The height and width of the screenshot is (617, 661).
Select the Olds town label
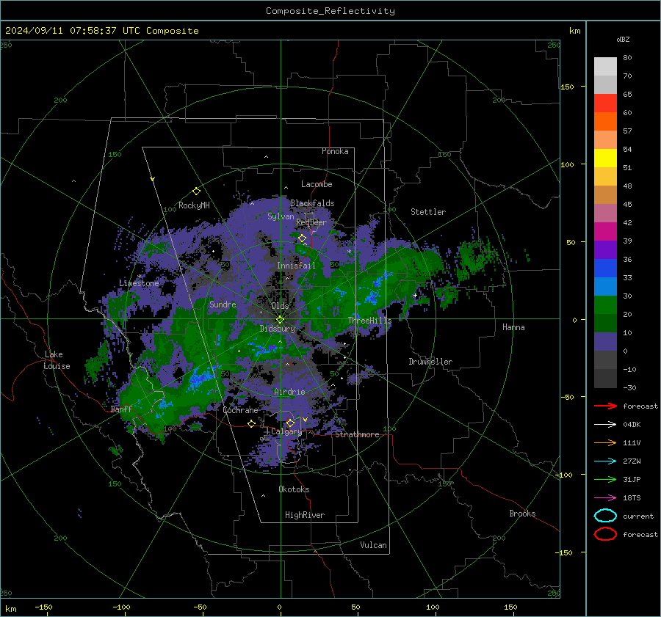(280, 306)
